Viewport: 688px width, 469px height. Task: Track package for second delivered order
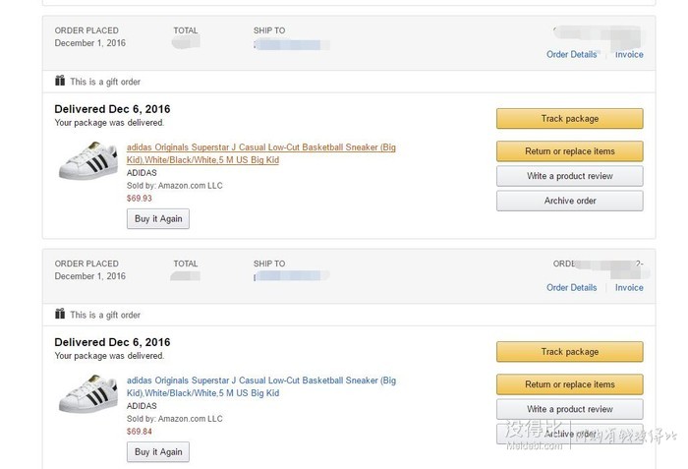point(569,352)
